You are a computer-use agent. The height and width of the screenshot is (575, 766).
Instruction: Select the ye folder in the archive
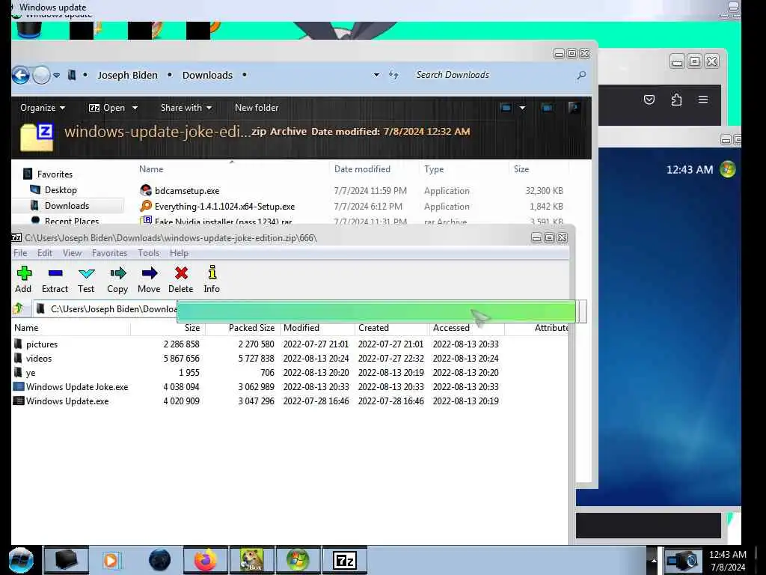coord(30,373)
